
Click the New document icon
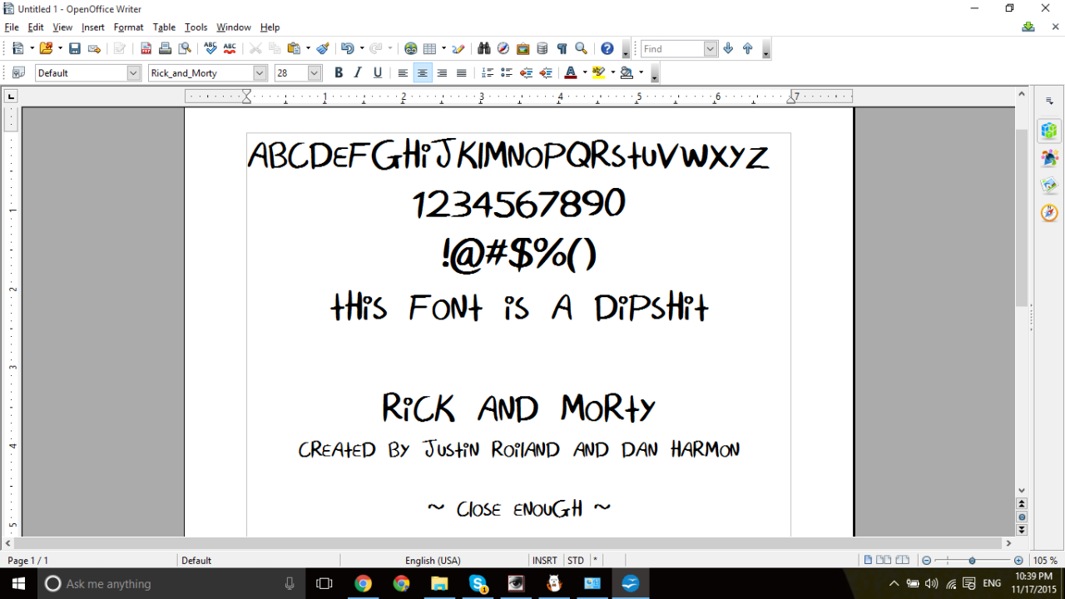(18, 49)
